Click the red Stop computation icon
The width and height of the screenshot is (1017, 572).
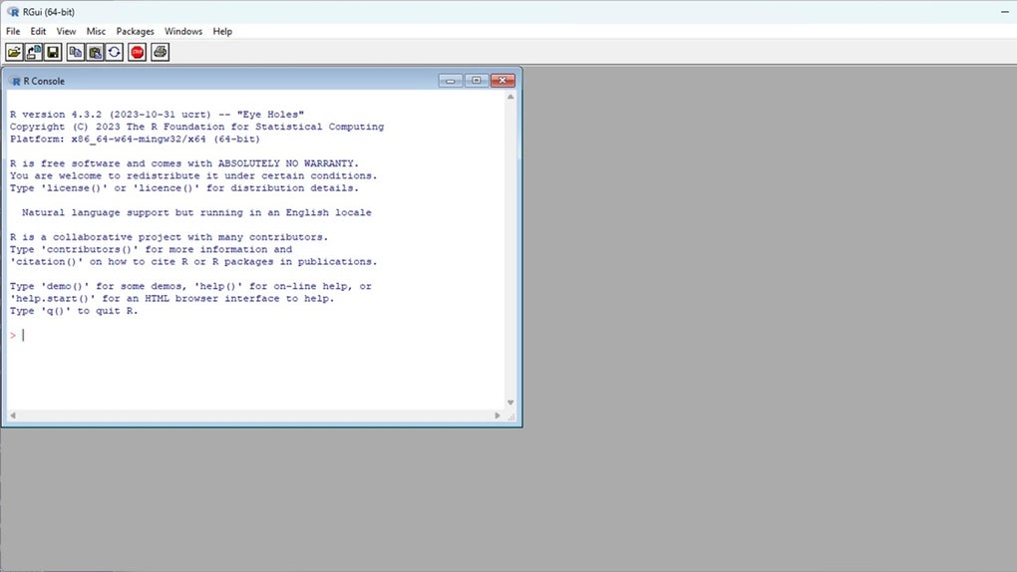tap(137, 52)
